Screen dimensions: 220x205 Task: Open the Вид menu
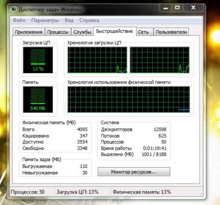(69, 20)
